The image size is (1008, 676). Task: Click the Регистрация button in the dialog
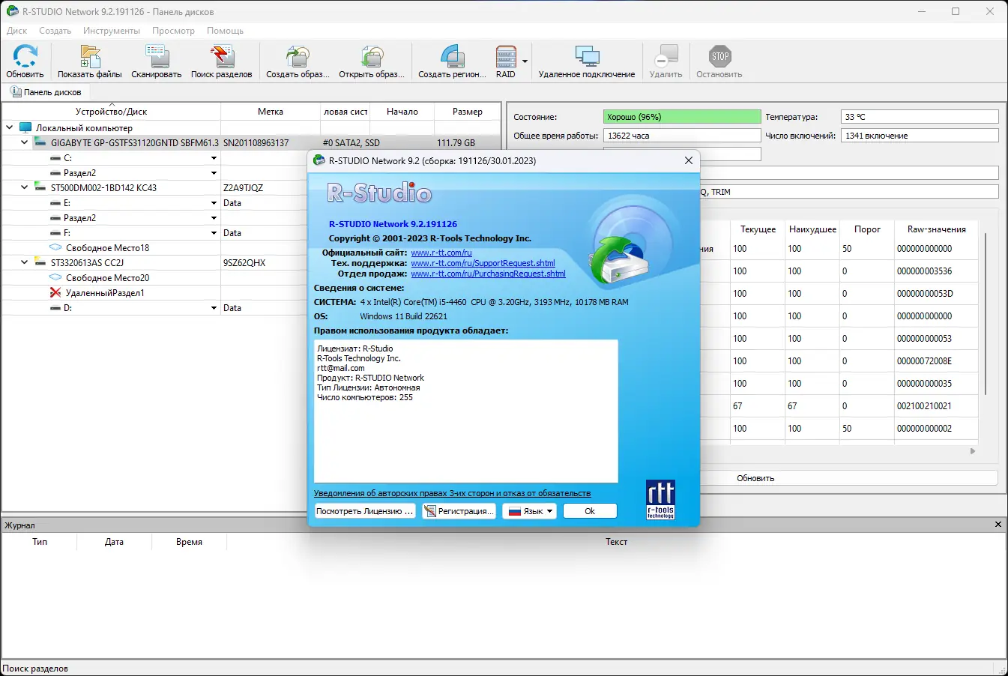point(459,510)
